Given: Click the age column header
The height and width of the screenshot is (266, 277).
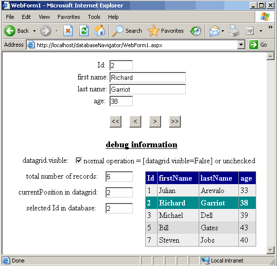Looking at the screenshot, I should [247, 178].
